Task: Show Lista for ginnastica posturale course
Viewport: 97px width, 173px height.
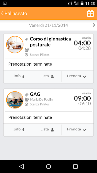Action: pyautogui.click(x=47, y=76)
